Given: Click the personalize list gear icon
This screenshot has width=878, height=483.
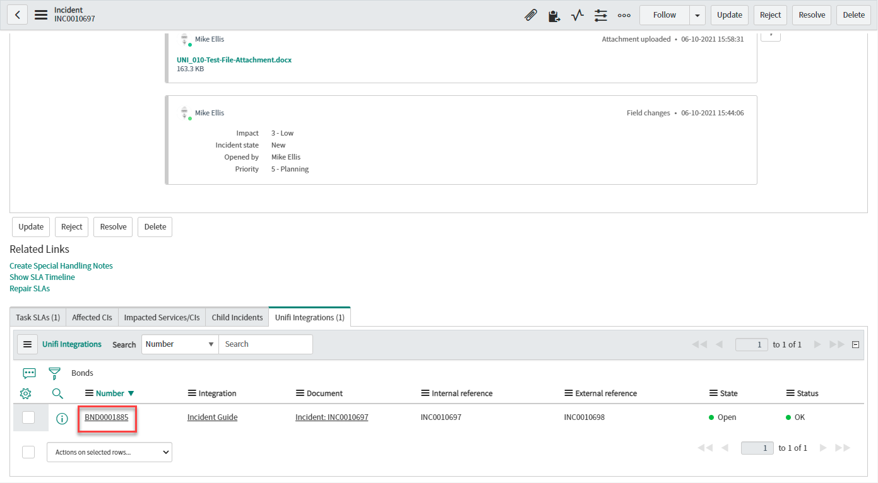Looking at the screenshot, I should [26, 393].
